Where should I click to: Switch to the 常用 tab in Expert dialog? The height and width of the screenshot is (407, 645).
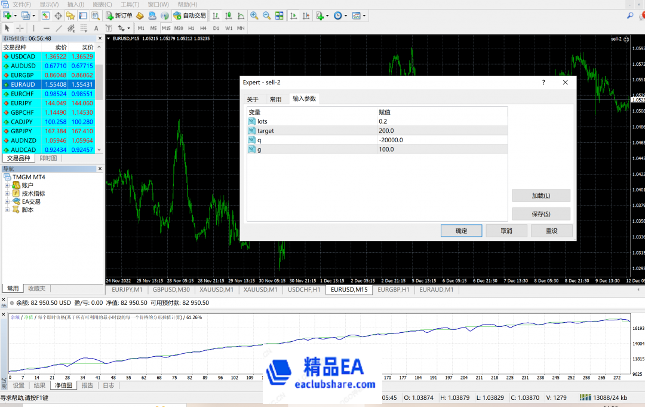coord(275,99)
